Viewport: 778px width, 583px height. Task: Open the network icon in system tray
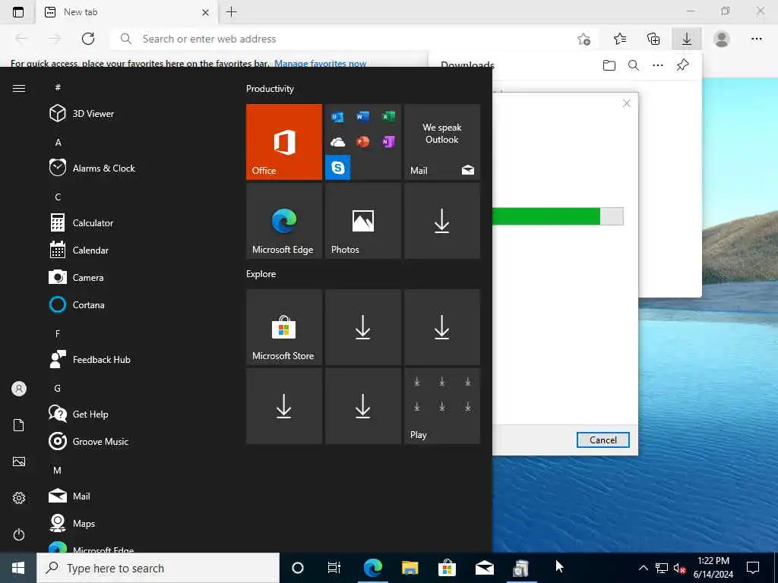(662, 568)
